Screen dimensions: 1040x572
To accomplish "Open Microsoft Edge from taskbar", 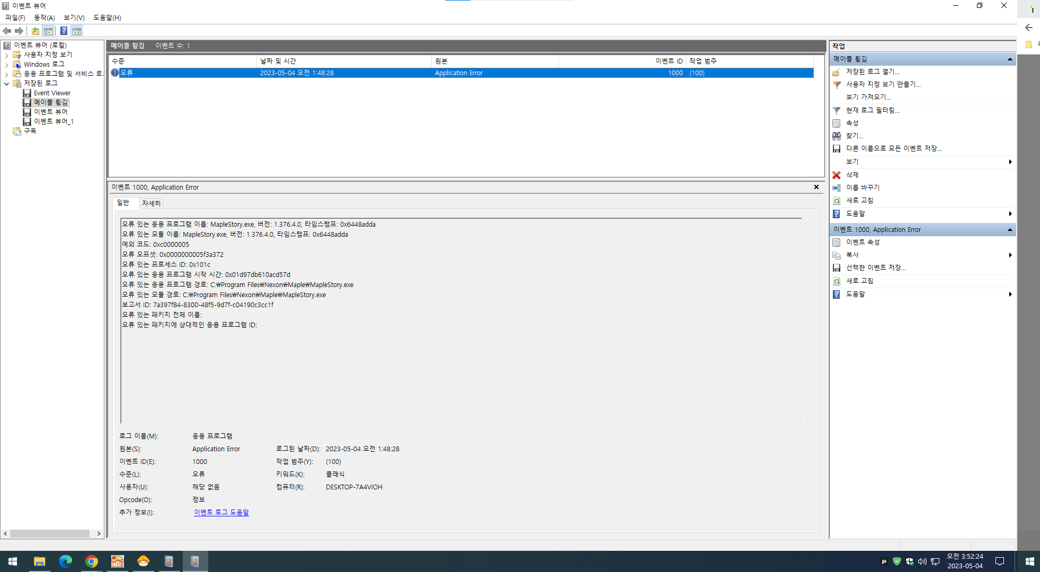I will pyautogui.click(x=65, y=561).
